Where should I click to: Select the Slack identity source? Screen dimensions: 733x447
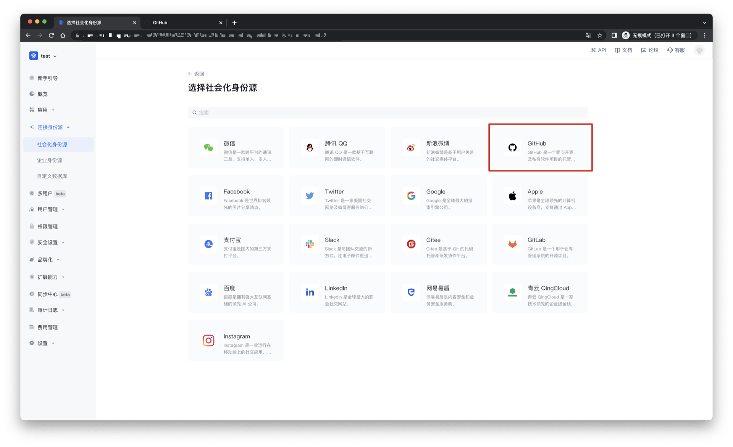337,244
